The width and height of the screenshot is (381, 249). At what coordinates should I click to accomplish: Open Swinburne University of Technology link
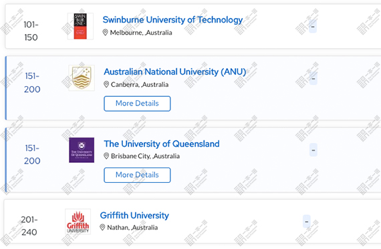tap(172, 19)
